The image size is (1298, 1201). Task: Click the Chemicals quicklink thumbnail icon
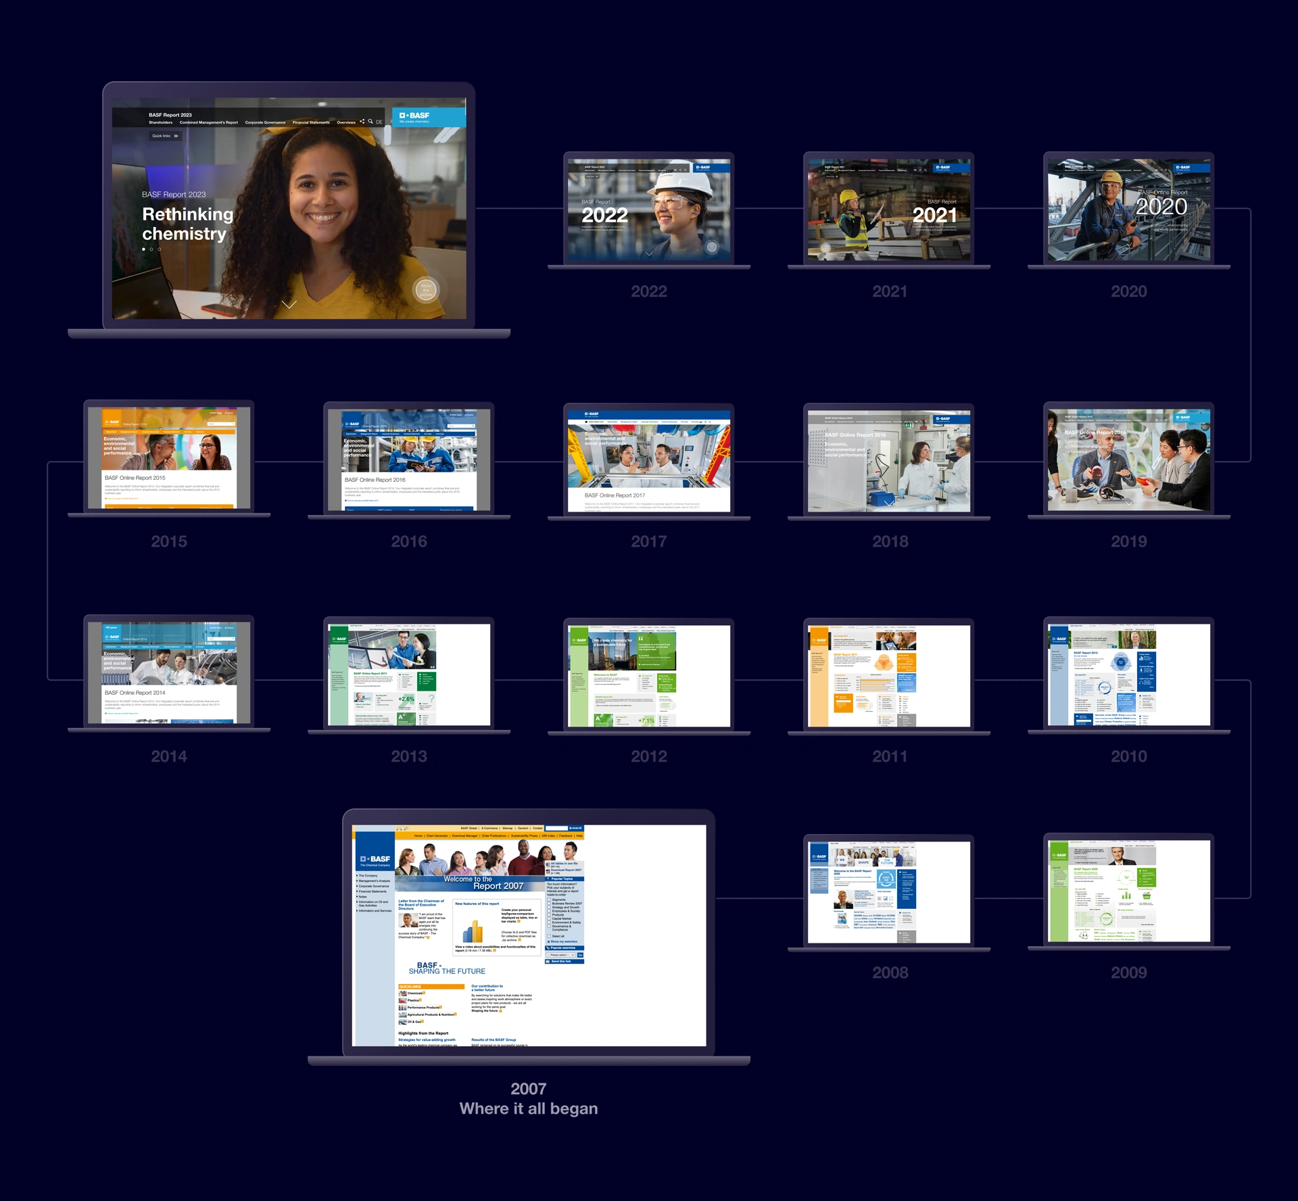point(403,994)
